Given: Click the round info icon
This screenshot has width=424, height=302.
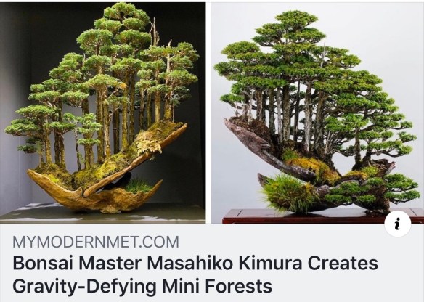Looking at the screenshot, I should [x=398, y=224].
